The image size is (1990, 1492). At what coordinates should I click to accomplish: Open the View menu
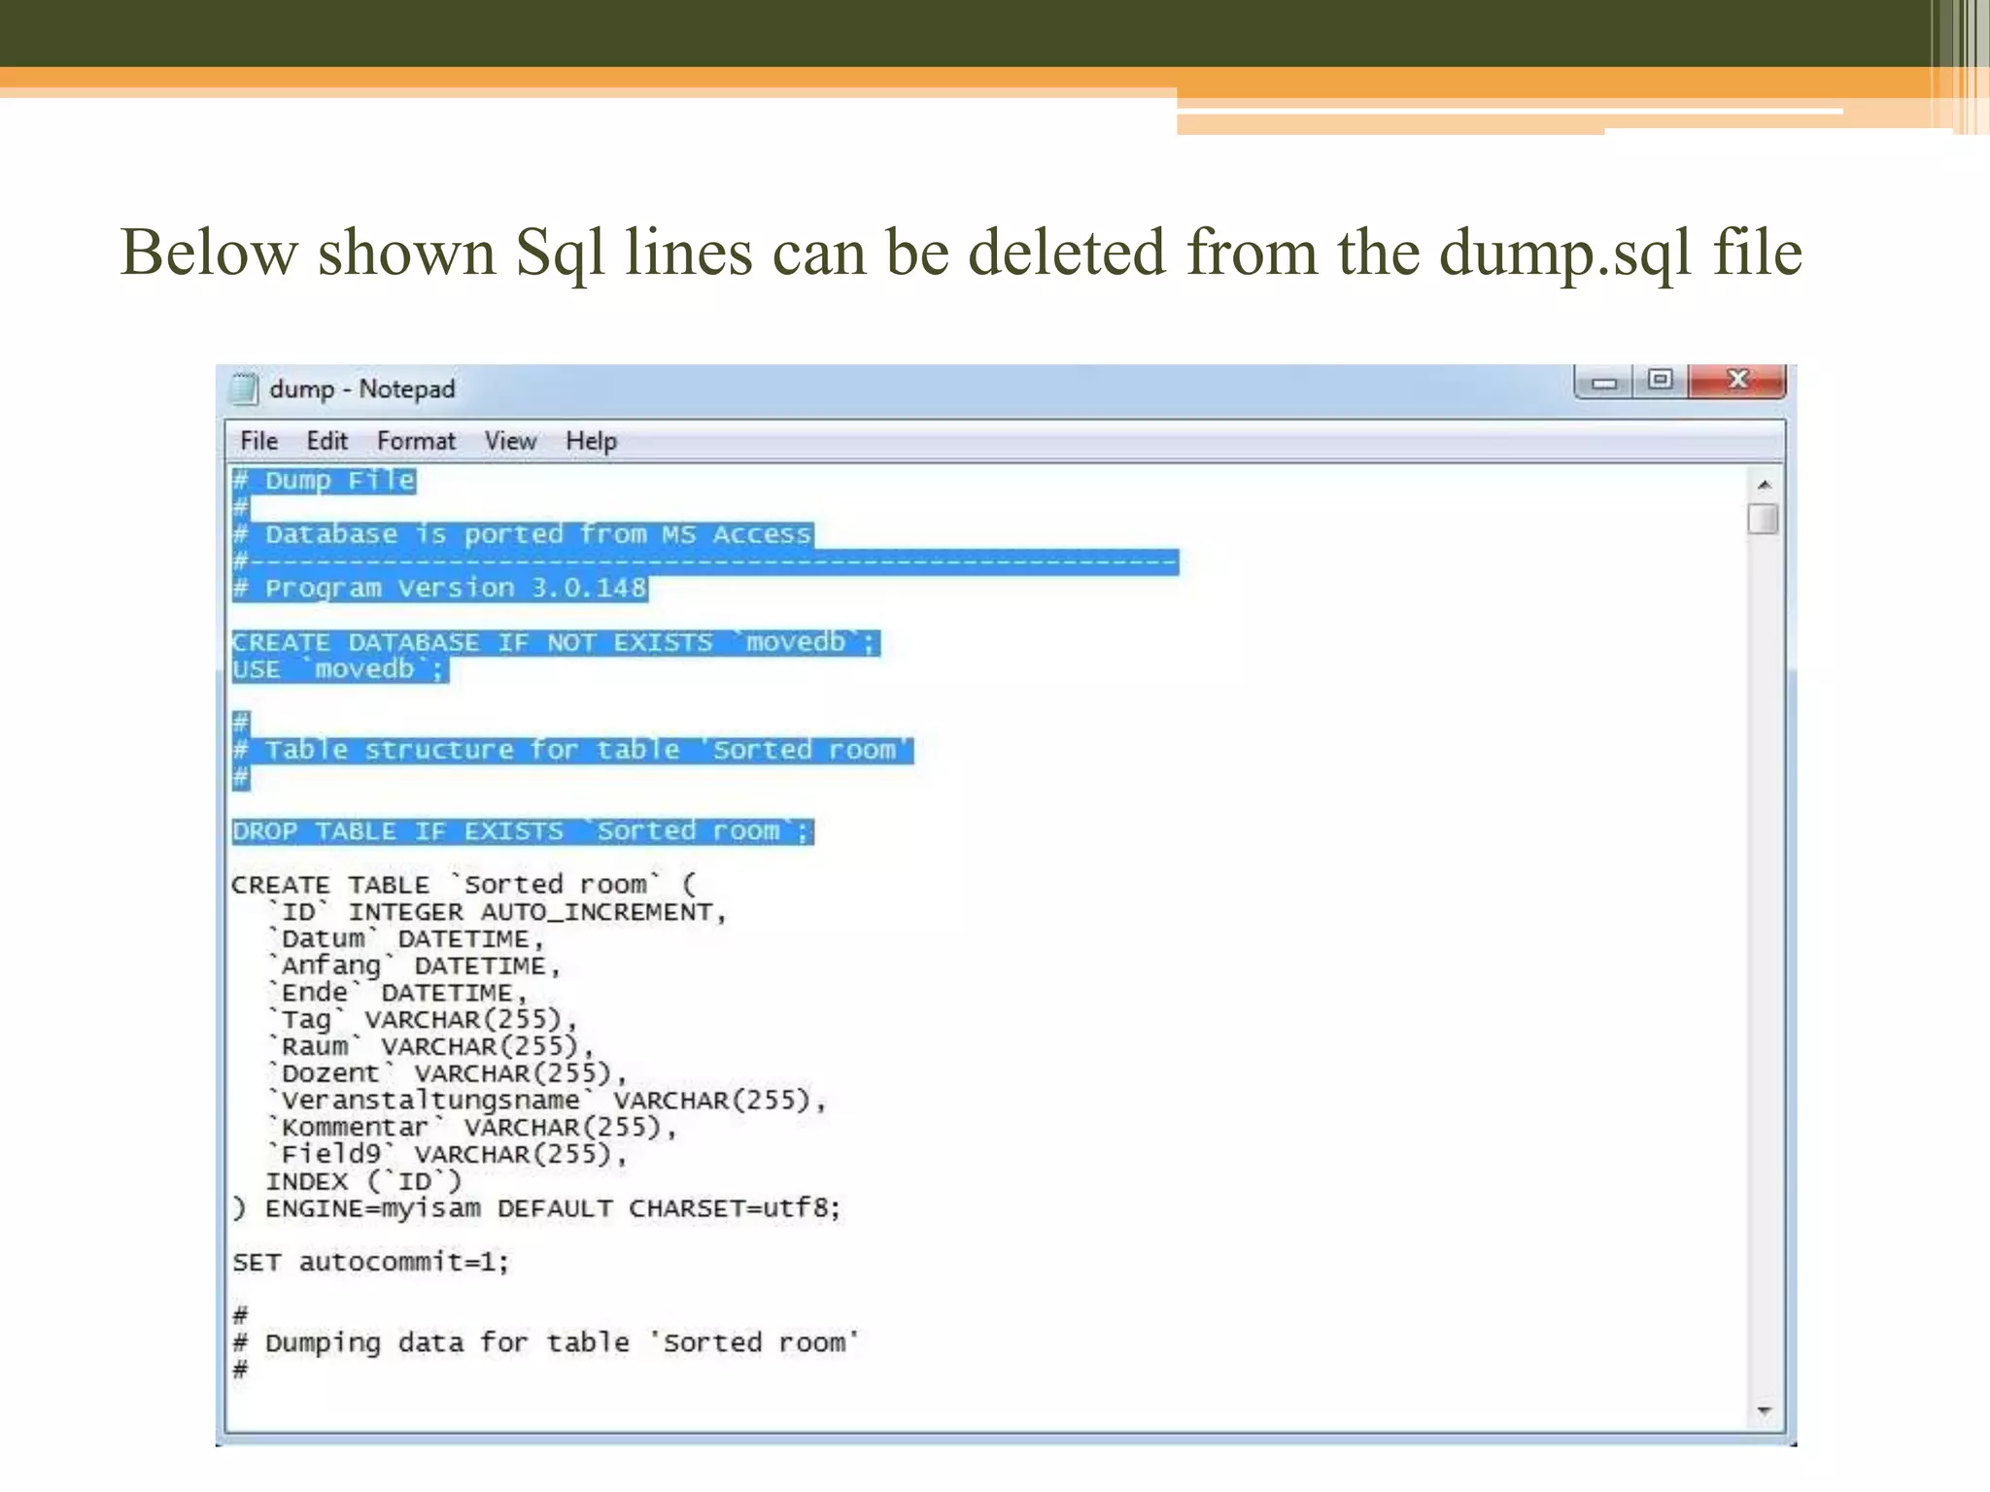[510, 441]
